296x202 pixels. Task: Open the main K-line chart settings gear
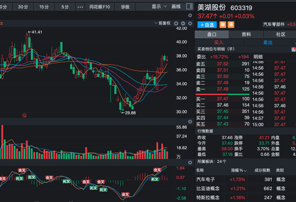coord(190,15)
